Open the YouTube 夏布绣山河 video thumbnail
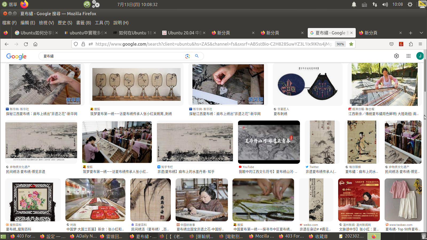 (x=269, y=142)
